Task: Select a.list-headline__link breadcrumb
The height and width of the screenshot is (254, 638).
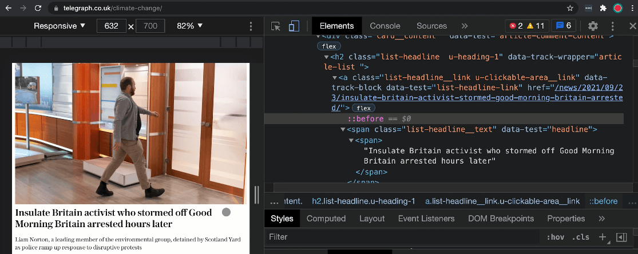Action: [x=502, y=201]
